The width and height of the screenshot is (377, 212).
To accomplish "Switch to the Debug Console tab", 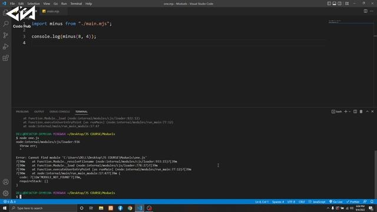I will (x=59, y=111).
